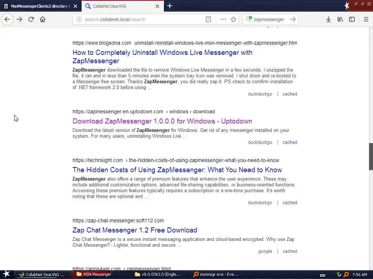
Task: Open a new browser tab
Action: 170,6
